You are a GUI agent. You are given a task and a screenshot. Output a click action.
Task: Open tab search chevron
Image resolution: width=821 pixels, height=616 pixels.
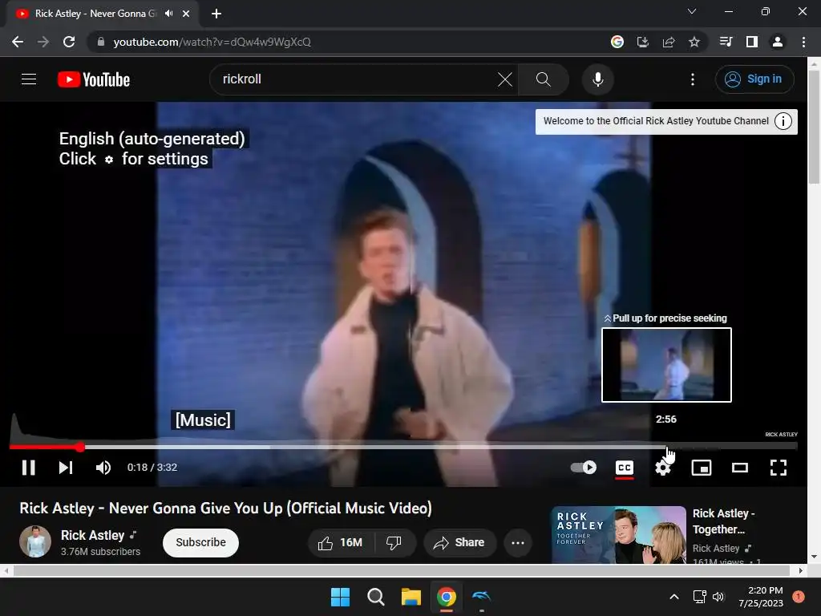tap(692, 11)
